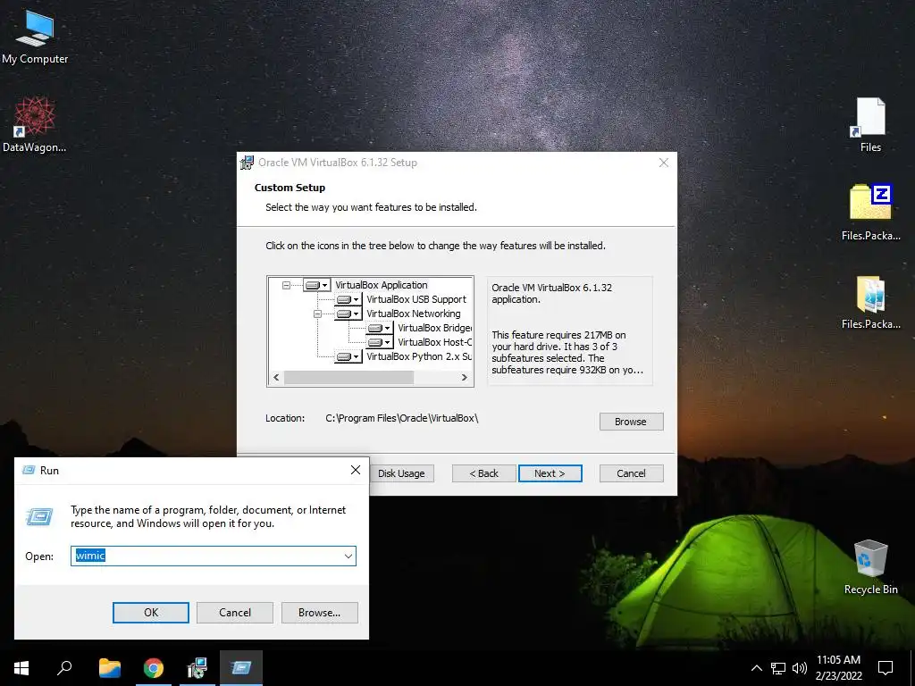
Task: Click the feature tree horizontal scrollbar thumb
Action: [349, 378]
